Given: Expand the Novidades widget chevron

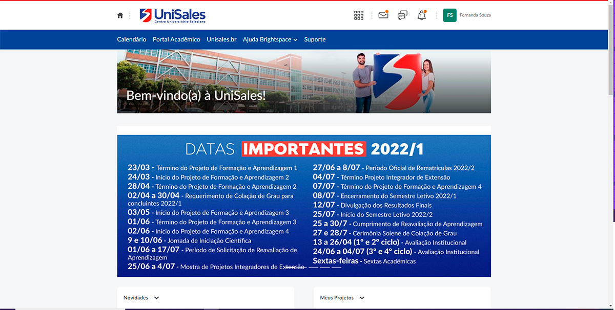Looking at the screenshot, I should 156,298.
